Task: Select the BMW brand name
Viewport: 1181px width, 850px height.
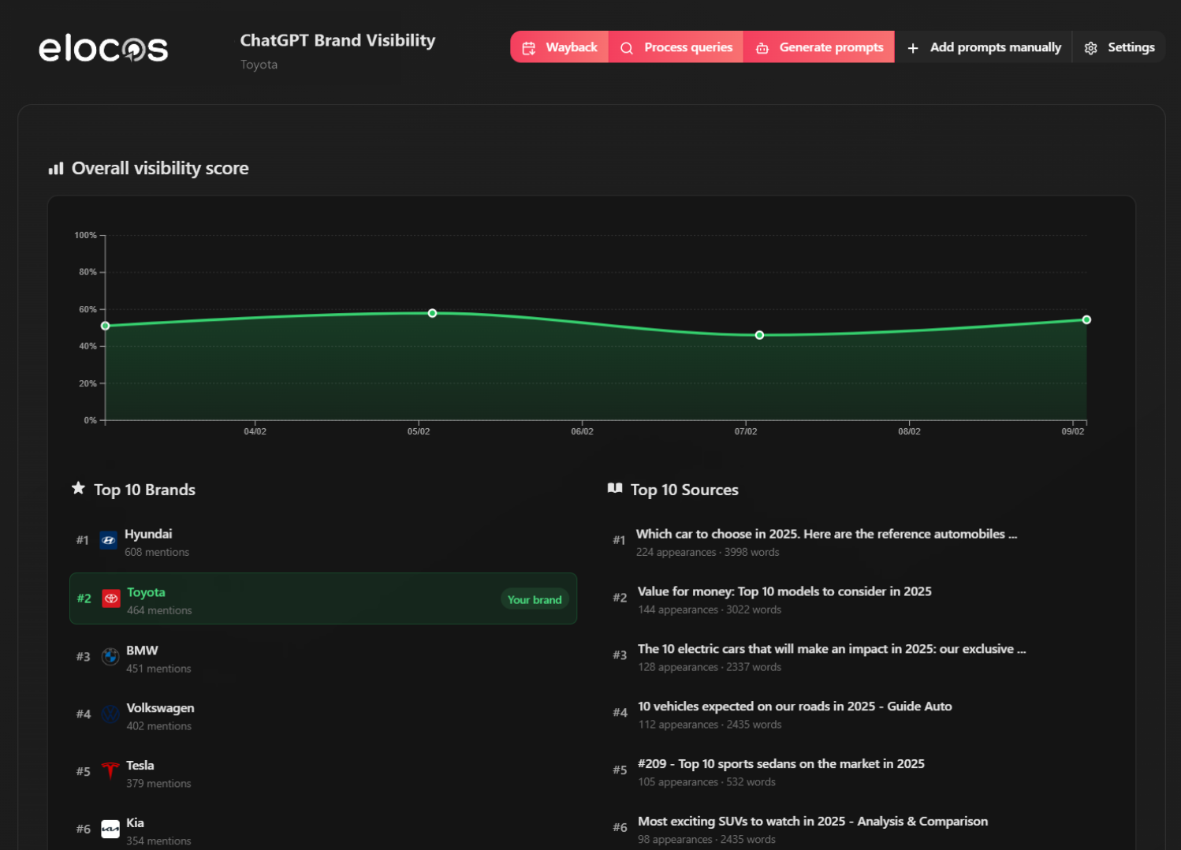Action: (x=142, y=651)
